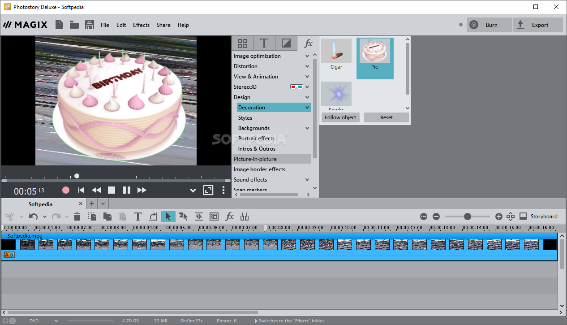Activate the single-object mouse mode arrow
567x325 pixels.
pyautogui.click(x=168, y=217)
